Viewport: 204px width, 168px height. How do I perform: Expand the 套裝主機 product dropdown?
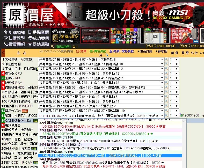pyautogui.click(x=101, y=60)
